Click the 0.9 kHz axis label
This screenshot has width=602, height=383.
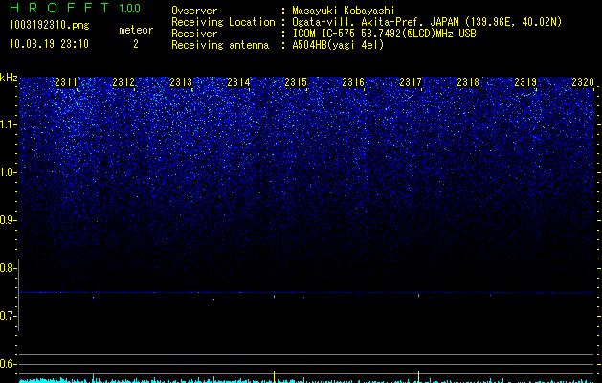tap(8, 220)
